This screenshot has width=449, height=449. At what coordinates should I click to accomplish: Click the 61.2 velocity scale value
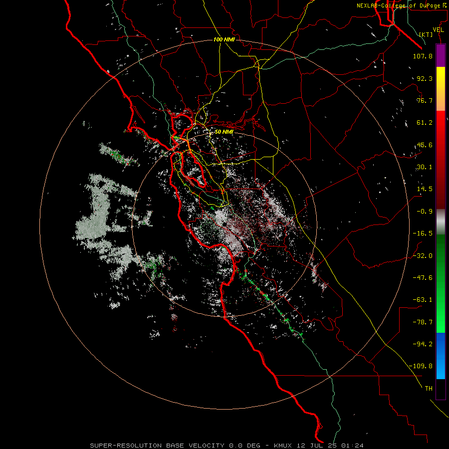(425, 123)
